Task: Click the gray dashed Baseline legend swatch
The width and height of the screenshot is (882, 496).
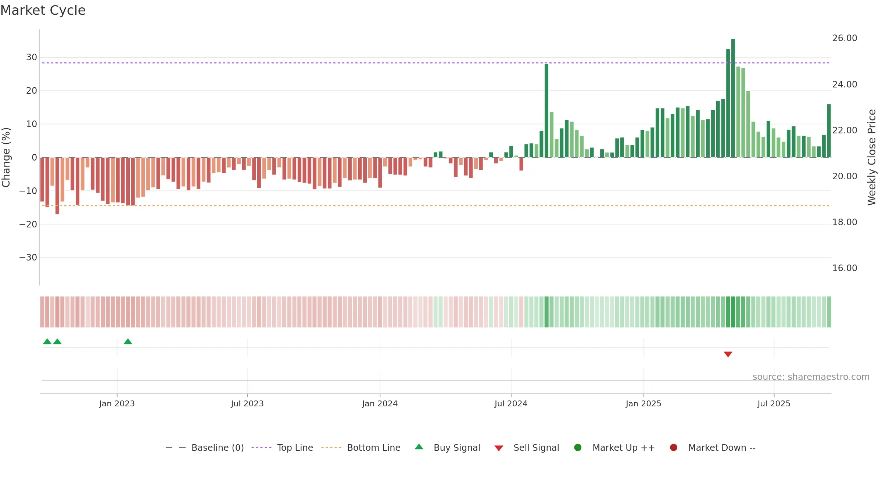Action: (176, 448)
